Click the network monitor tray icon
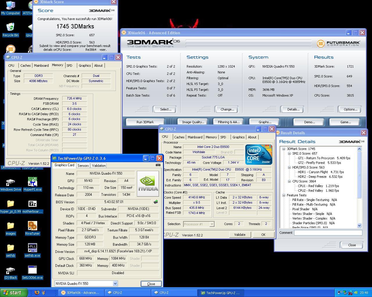Screen dimensions: 372x297 click(x=339, y=293)
